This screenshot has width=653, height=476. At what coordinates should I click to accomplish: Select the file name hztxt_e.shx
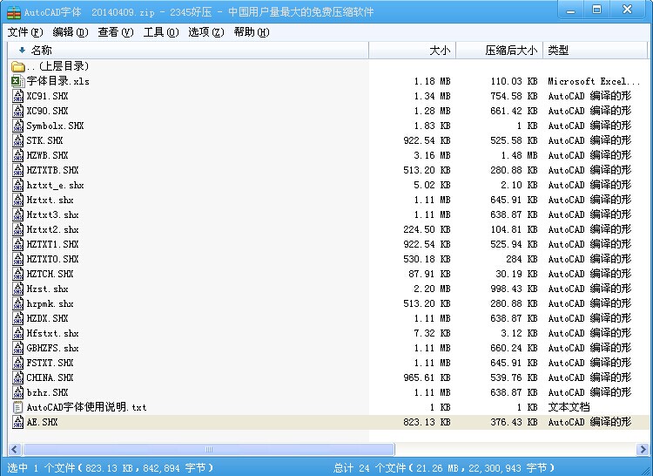[x=55, y=185]
